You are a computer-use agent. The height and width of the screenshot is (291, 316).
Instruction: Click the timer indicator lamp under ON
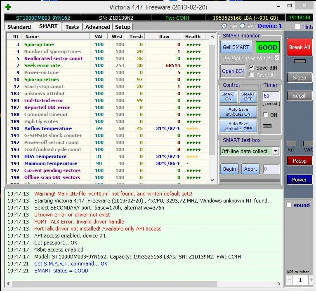click(267, 126)
